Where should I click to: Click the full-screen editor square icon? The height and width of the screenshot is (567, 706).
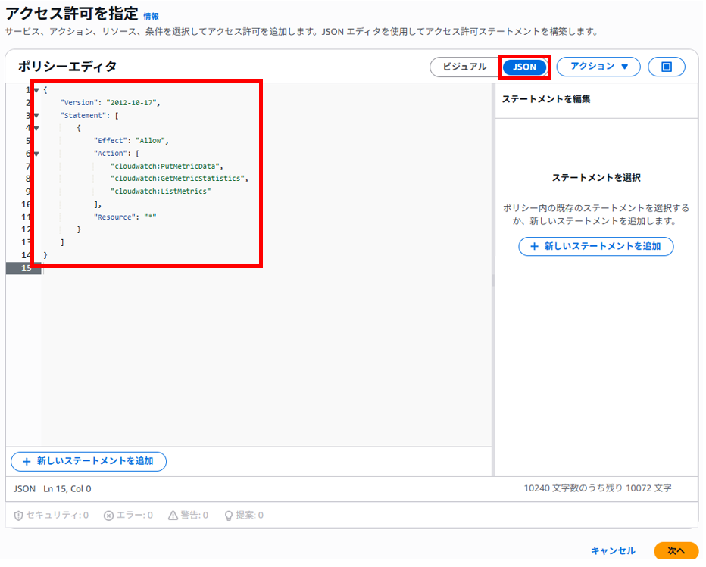(666, 67)
